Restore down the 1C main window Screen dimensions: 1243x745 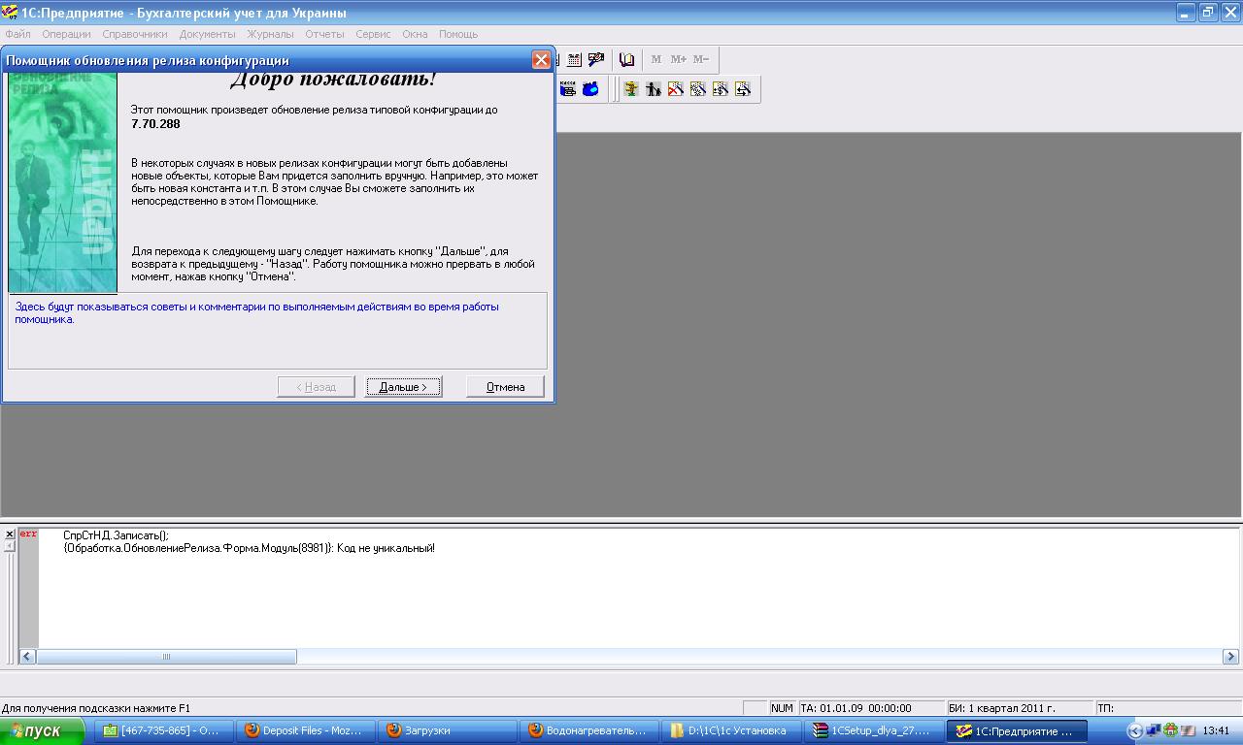click(1208, 13)
